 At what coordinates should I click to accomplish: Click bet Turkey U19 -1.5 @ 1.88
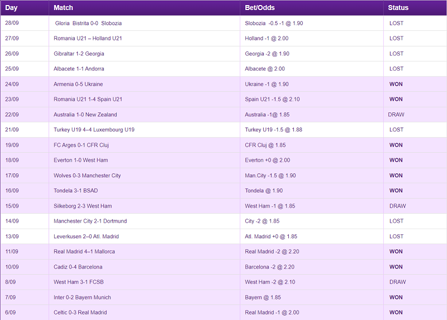pos(274,130)
